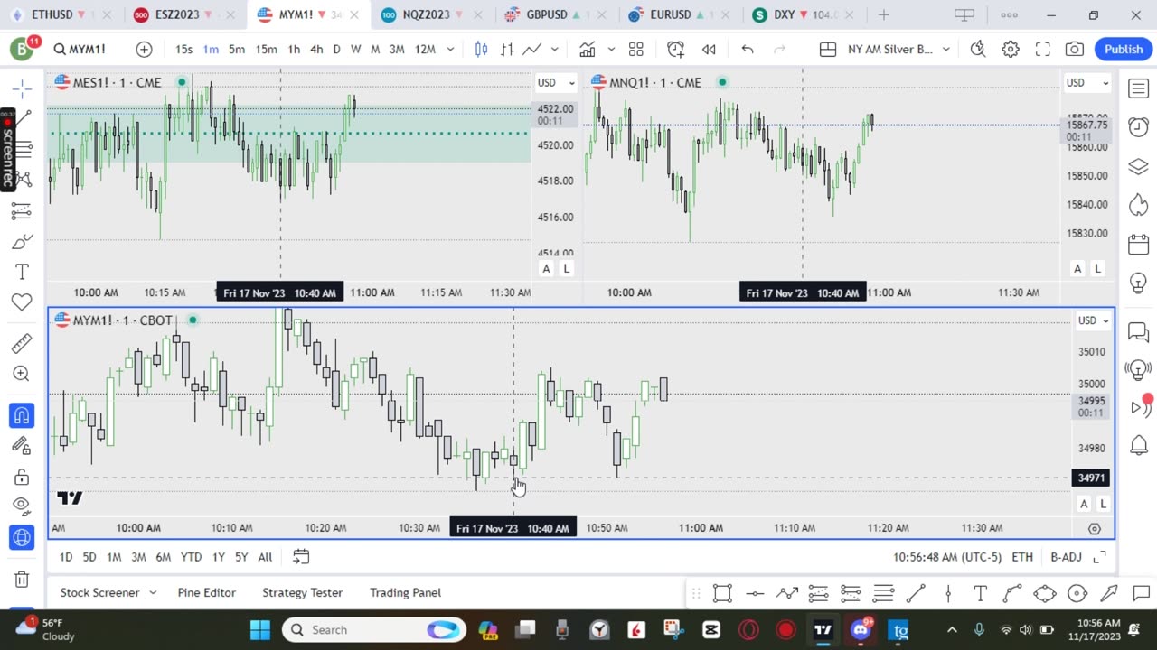Toggle fullscreen mode
The image size is (1157, 650).
pos(1042,50)
